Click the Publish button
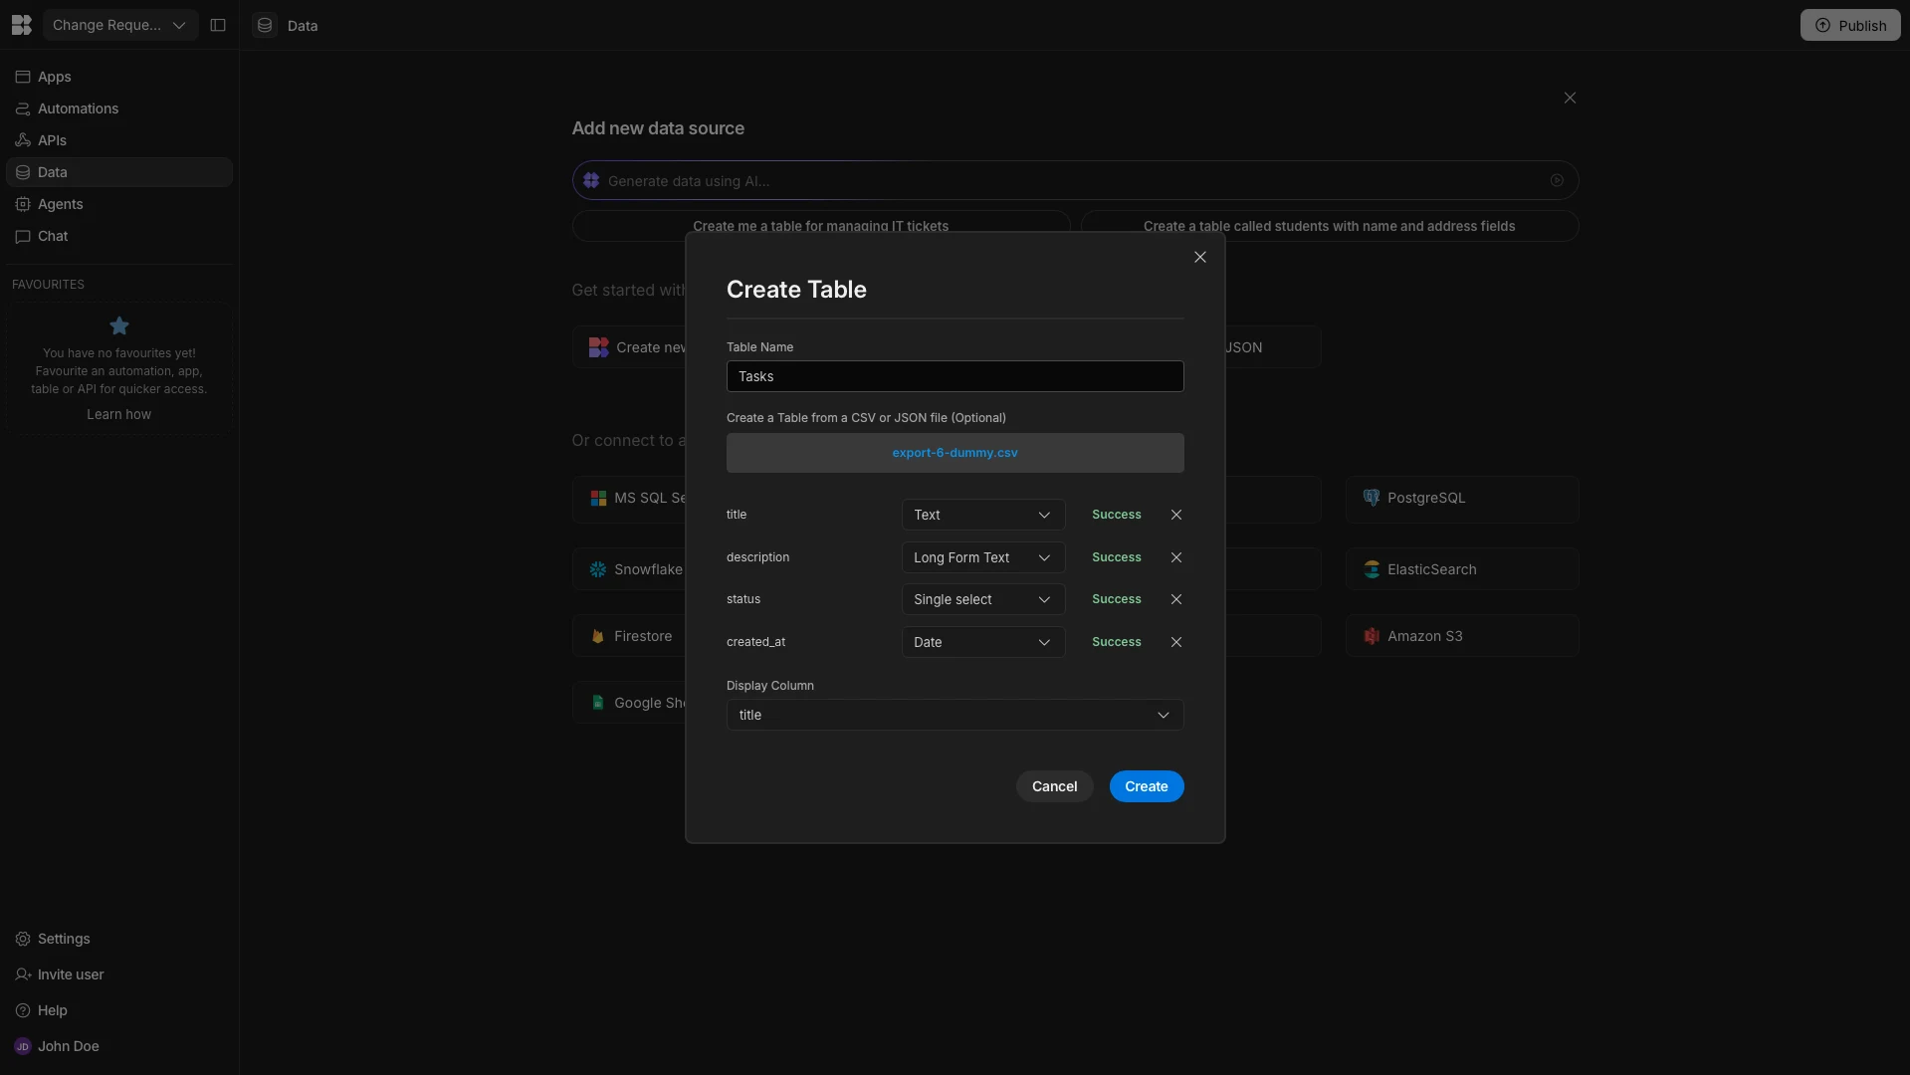The height and width of the screenshot is (1075, 1910). 1850,25
